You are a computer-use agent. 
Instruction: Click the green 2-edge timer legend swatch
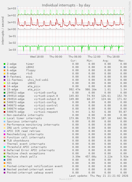coord(5,64)
